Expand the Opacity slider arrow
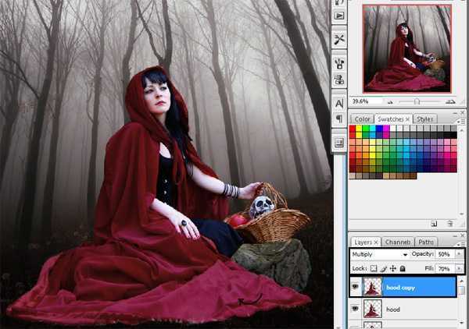The image size is (469, 329). [459, 255]
